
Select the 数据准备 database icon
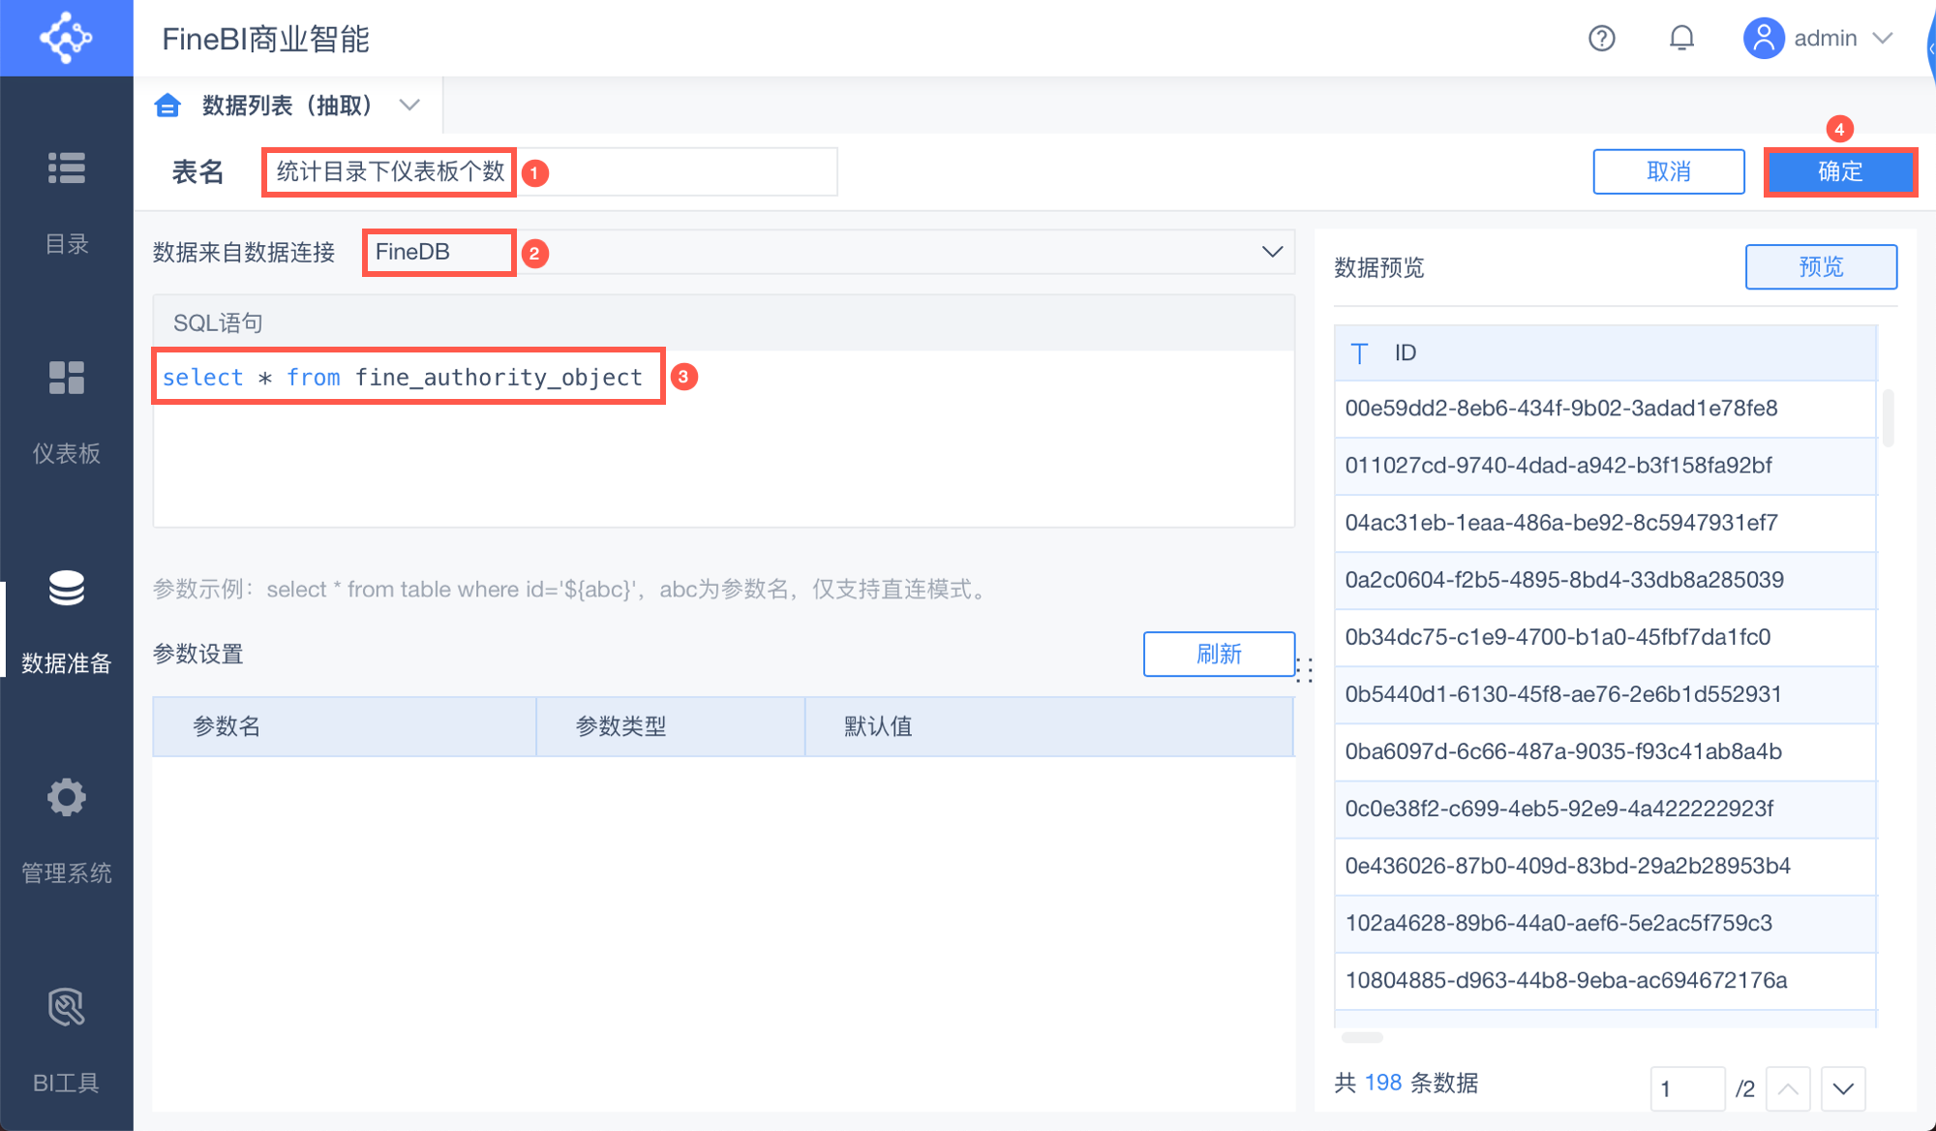[66, 588]
